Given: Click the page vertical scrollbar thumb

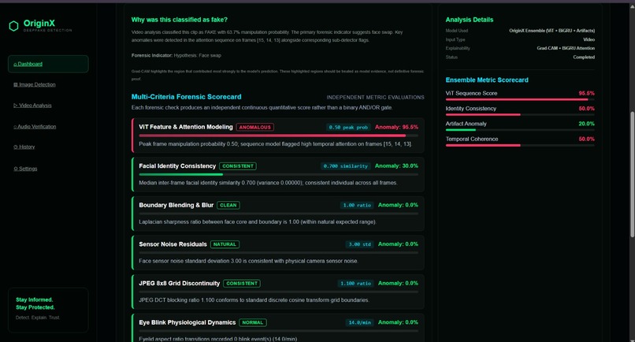Looking at the screenshot, I should coord(632,174).
